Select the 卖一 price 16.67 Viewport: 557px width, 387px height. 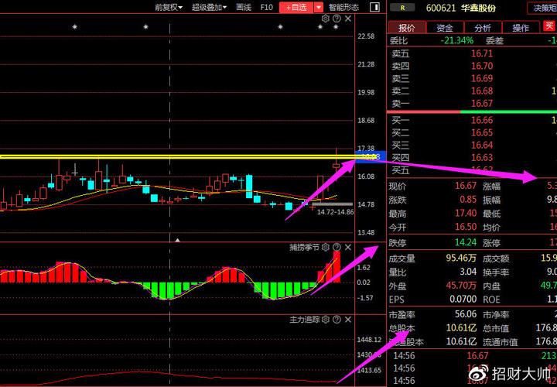pyautogui.click(x=482, y=104)
